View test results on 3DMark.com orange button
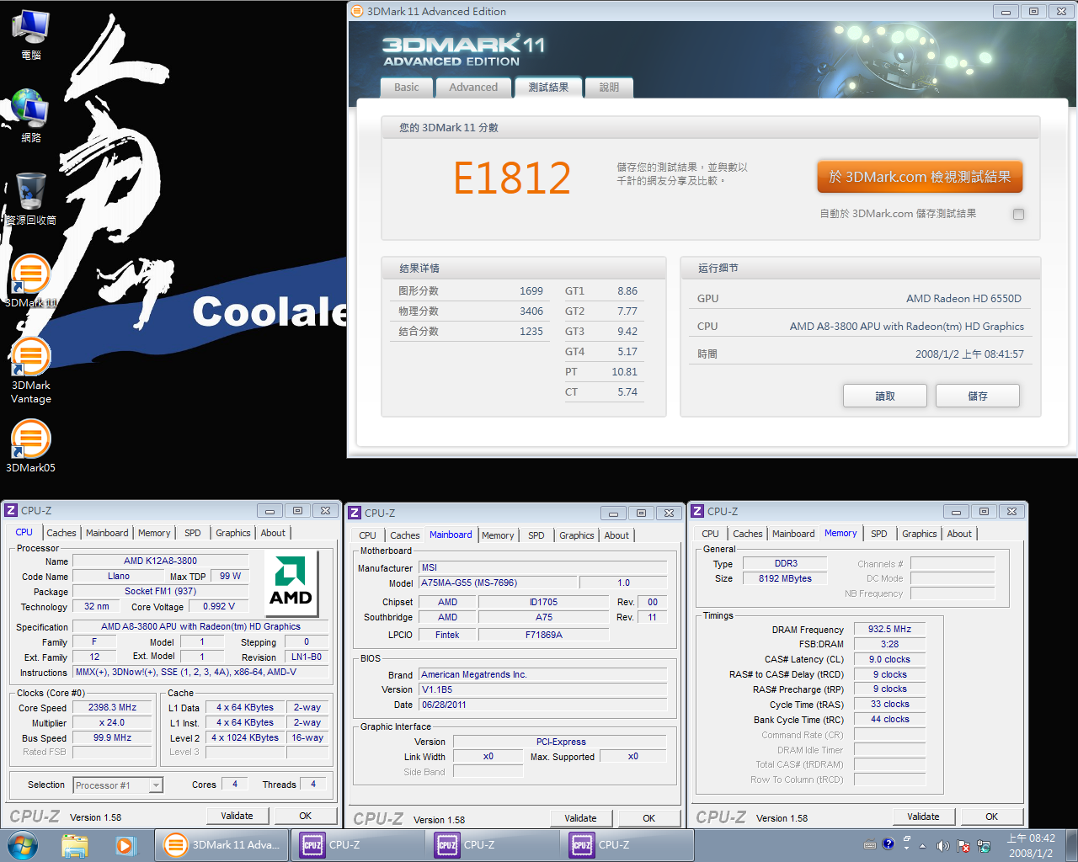The height and width of the screenshot is (862, 1078). pyautogui.click(x=920, y=177)
